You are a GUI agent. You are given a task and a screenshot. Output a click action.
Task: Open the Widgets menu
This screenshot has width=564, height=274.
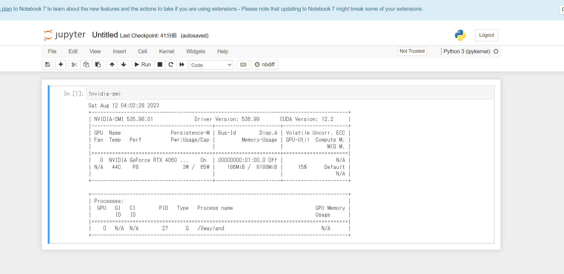tap(196, 51)
